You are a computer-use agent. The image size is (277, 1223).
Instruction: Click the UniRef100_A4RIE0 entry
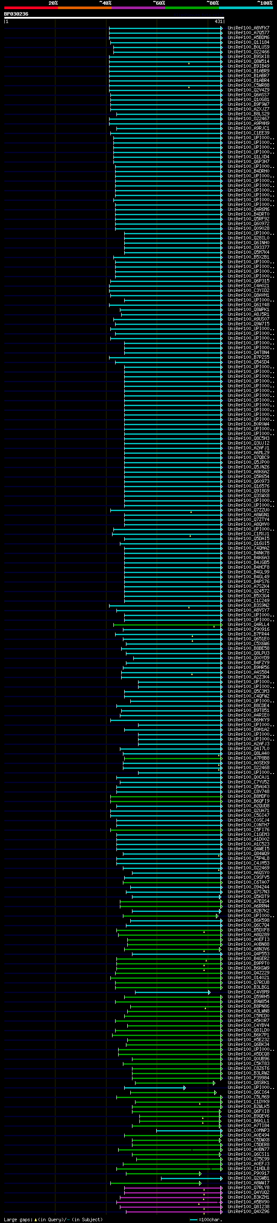(x=248, y=715)
